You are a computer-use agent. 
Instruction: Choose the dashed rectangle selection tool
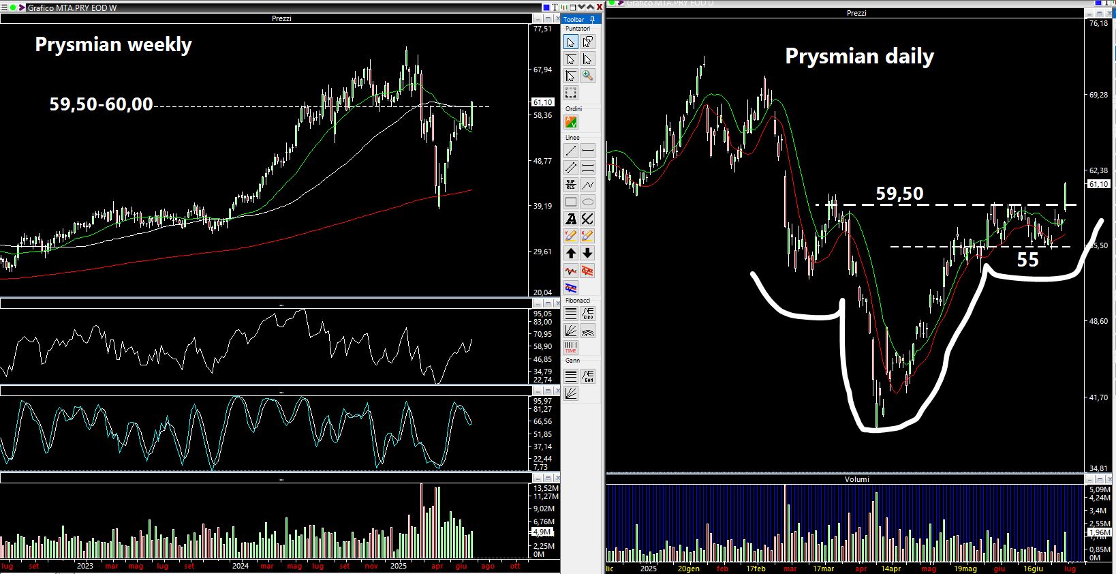tap(571, 93)
